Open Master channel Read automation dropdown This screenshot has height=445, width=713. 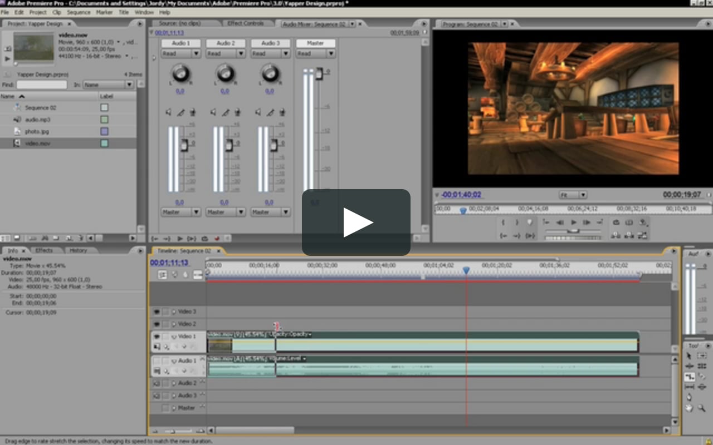pos(315,53)
